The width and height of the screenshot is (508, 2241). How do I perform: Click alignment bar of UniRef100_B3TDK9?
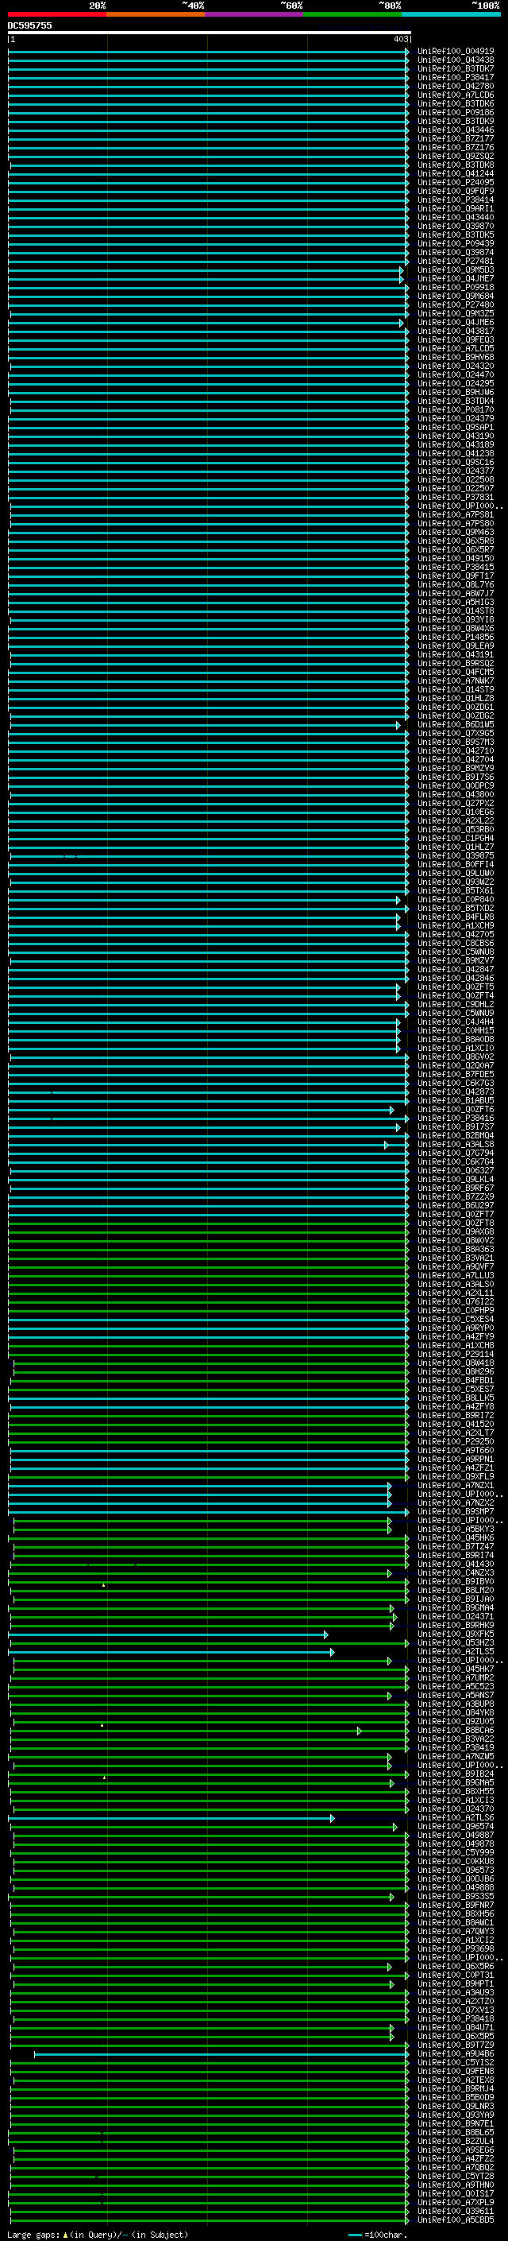(x=209, y=121)
